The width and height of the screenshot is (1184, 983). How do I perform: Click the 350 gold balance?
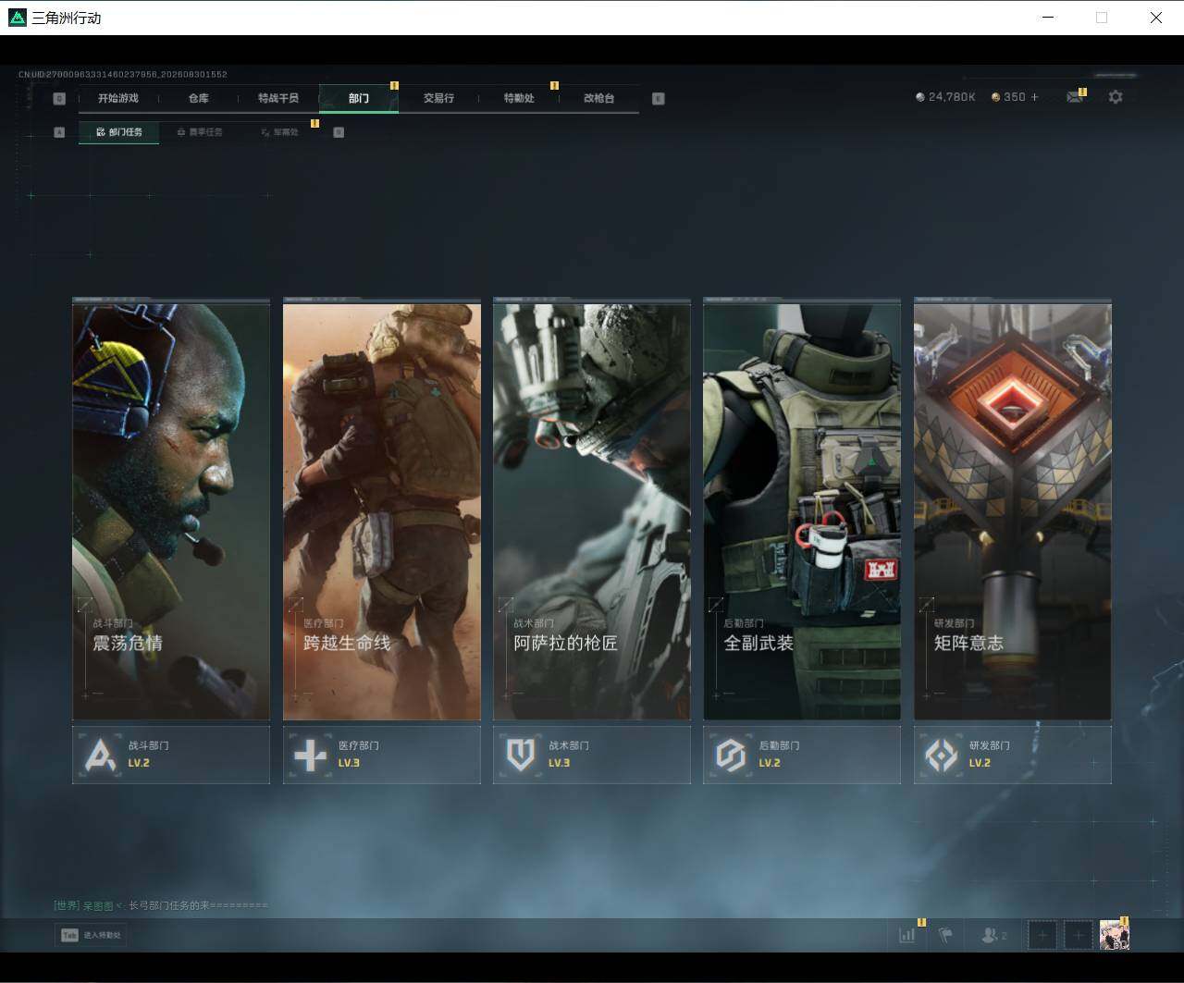pyautogui.click(x=1015, y=97)
